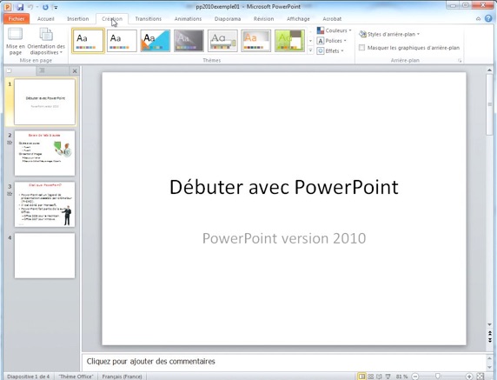The height and width of the screenshot is (380, 497).
Task: Switch to Slide Sorter view icon
Action: click(370, 377)
